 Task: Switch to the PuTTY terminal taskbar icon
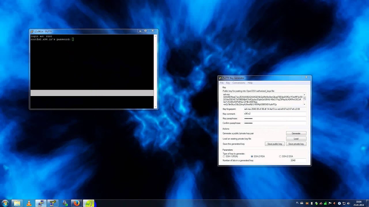[41, 203]
